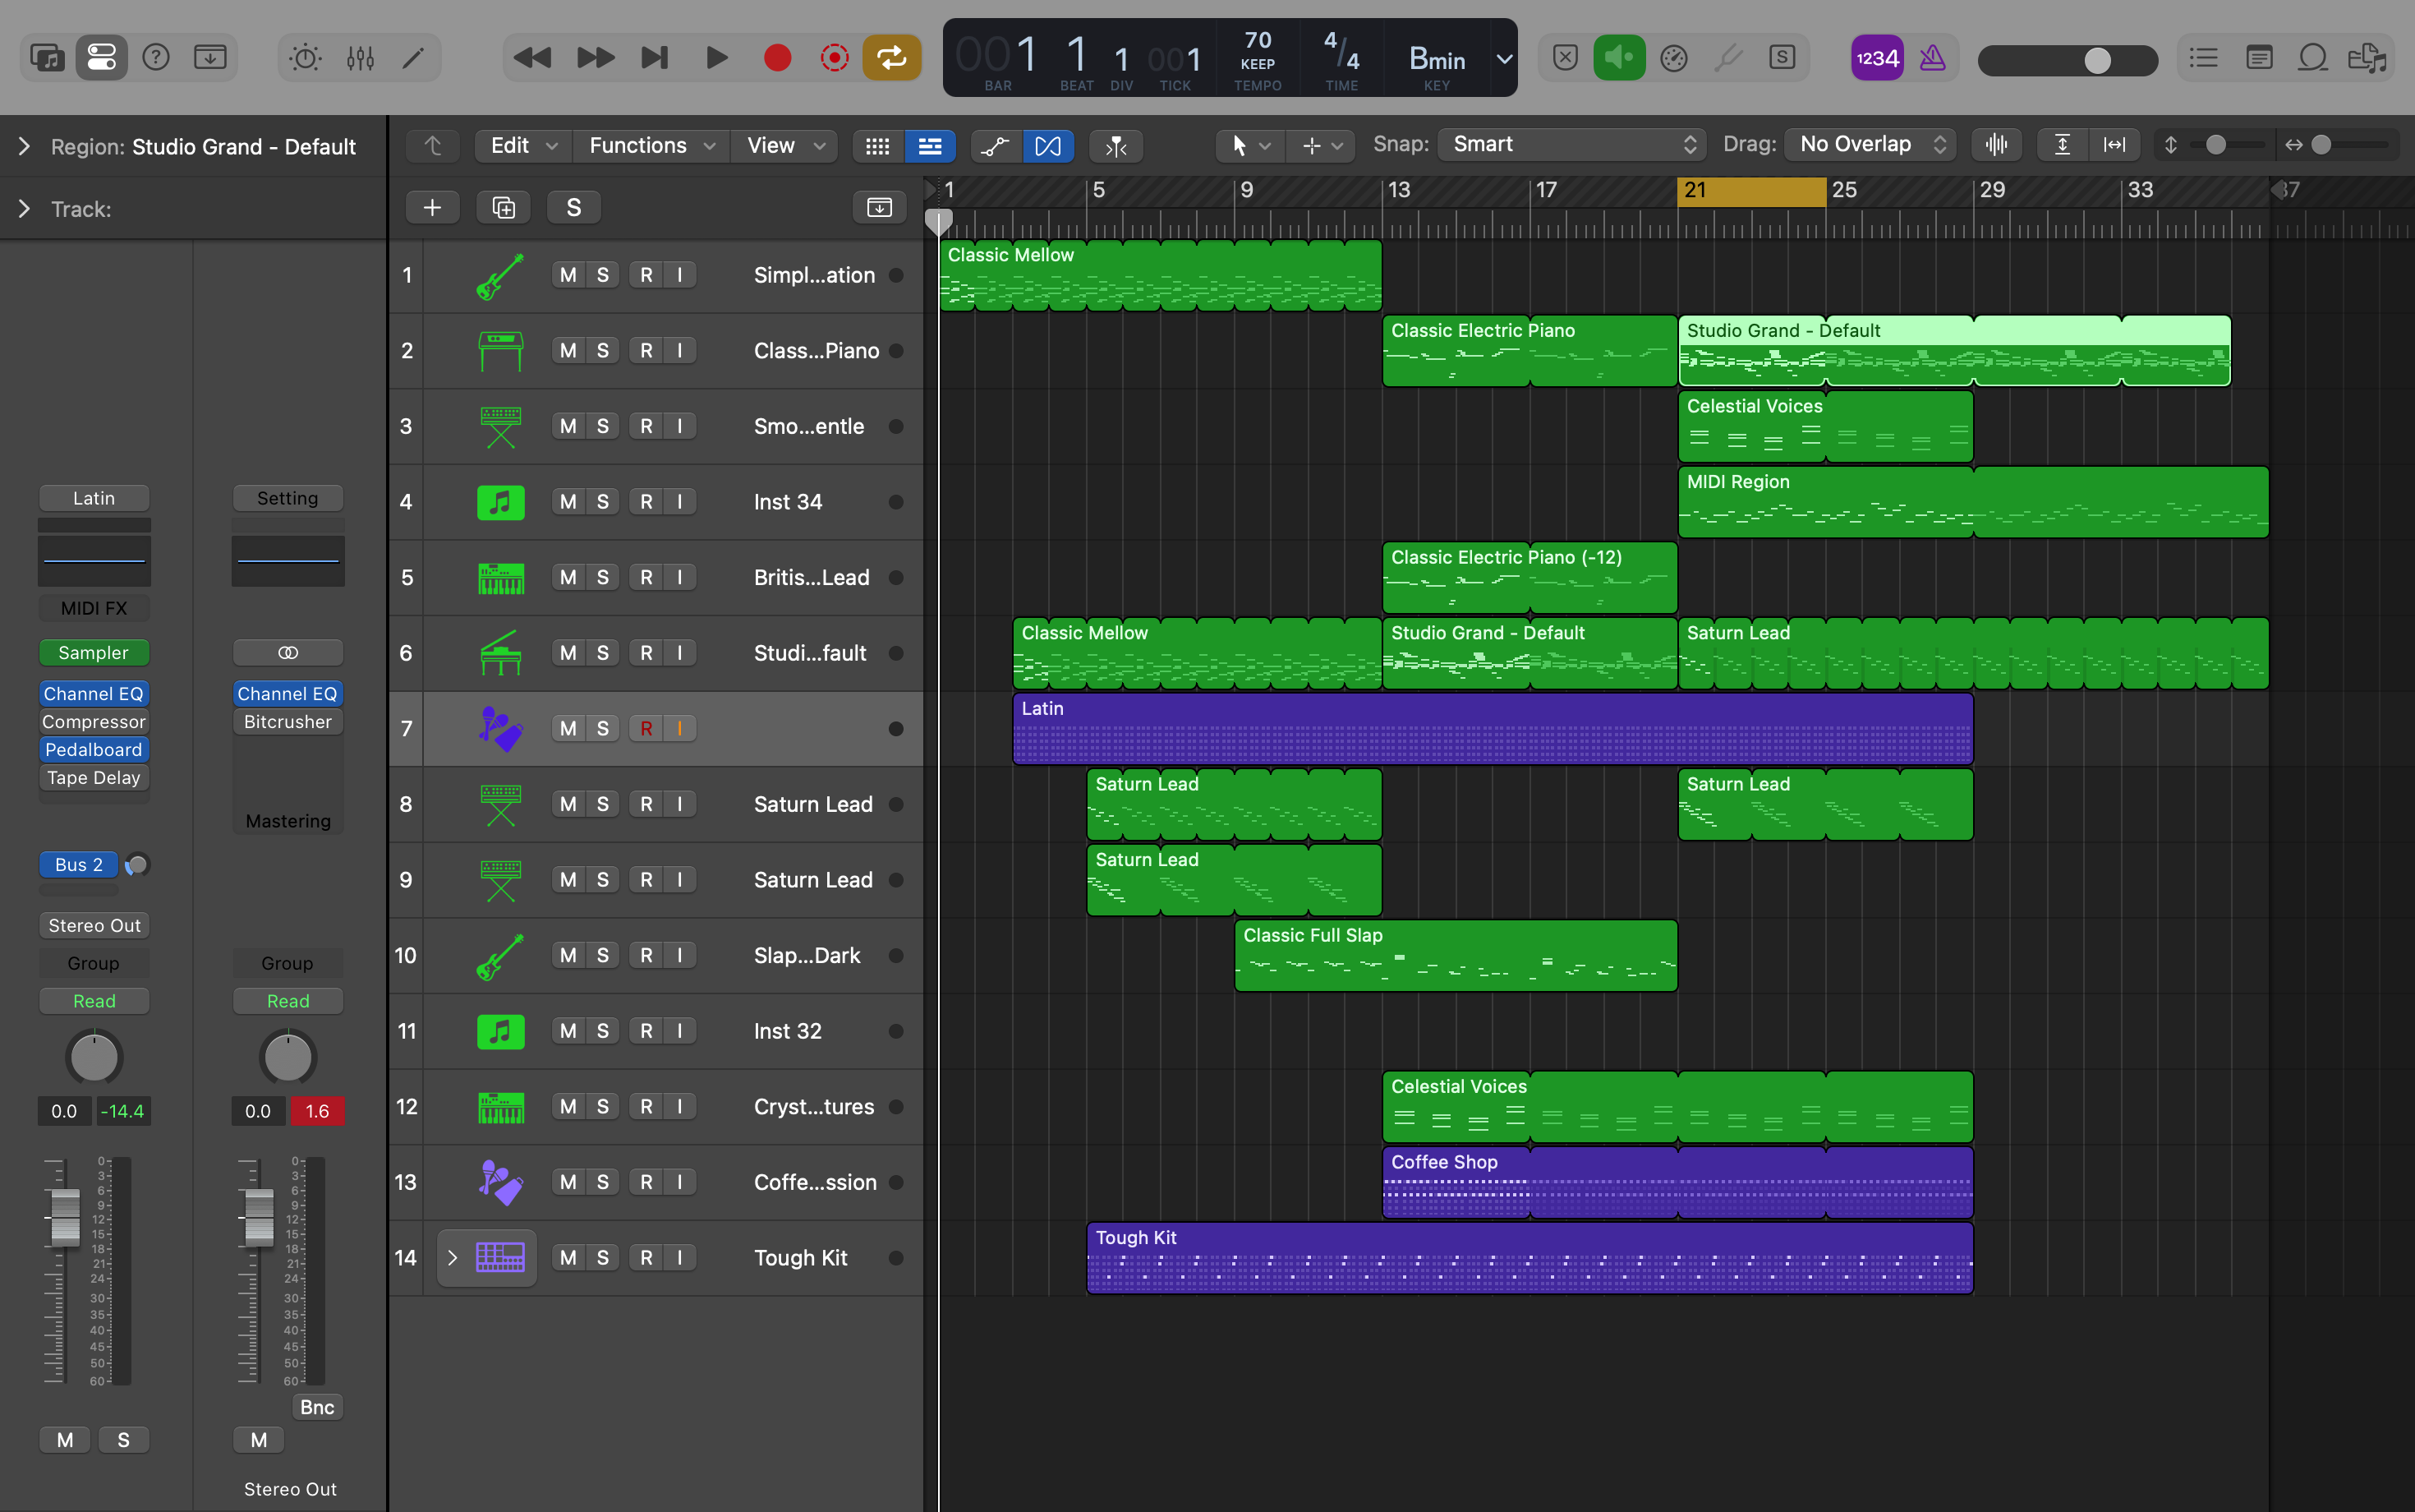Image resolution: width=2415 pixels, height=1512 pixels.
Task: Show automation with the curve icon
Action: (x=995, y=145)
